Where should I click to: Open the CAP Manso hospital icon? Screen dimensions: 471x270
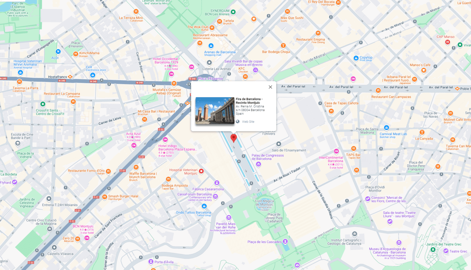click(x=447, y=42)
